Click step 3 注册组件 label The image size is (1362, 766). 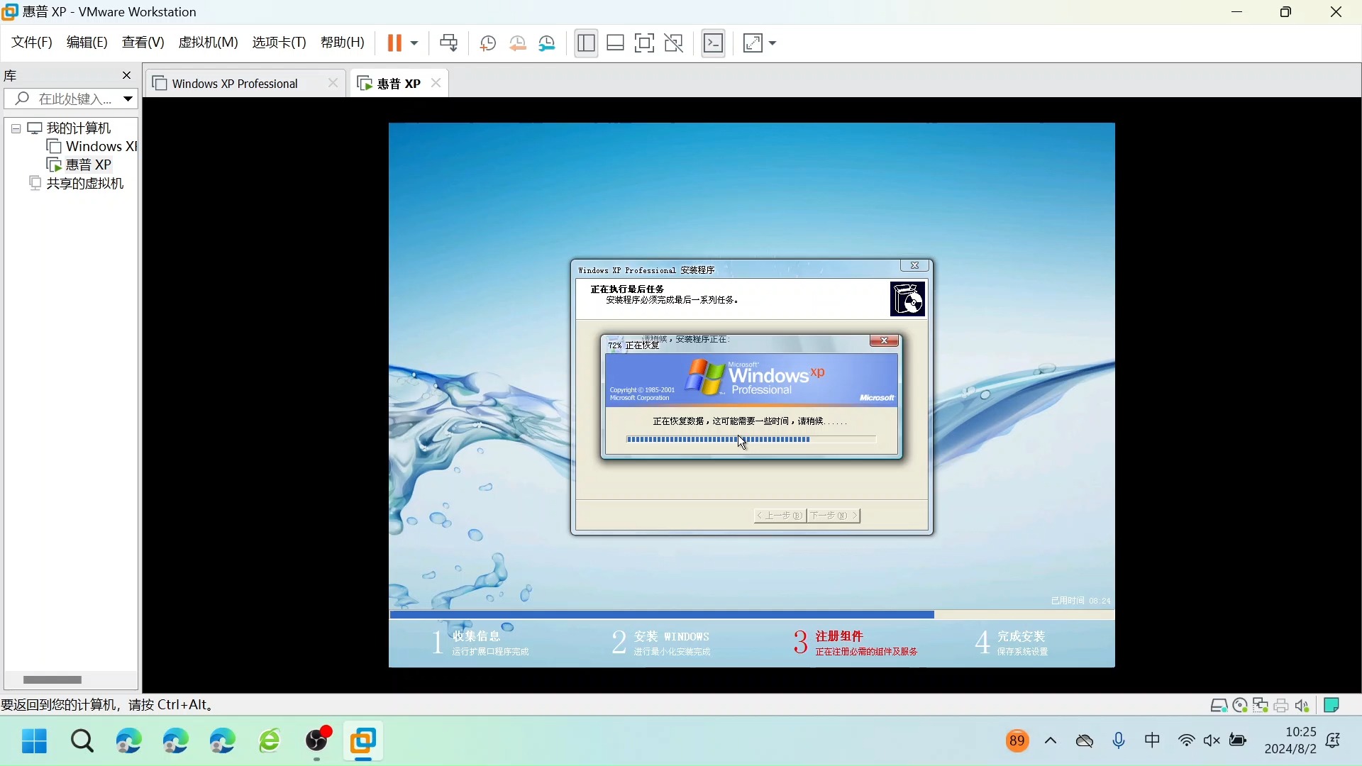[x=839, y=636]
